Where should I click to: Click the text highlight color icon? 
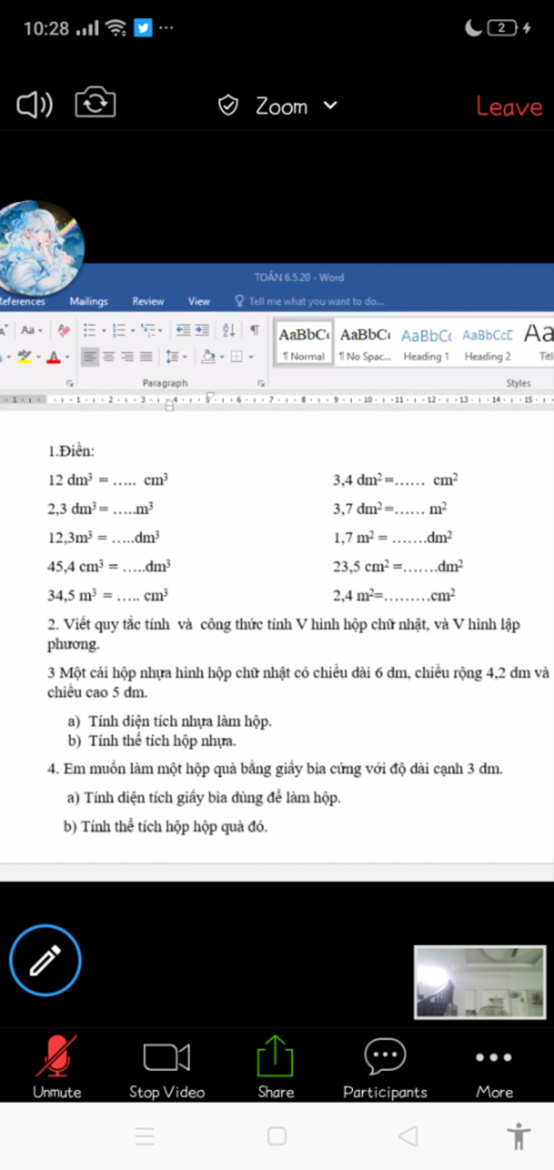click(24, 356)
